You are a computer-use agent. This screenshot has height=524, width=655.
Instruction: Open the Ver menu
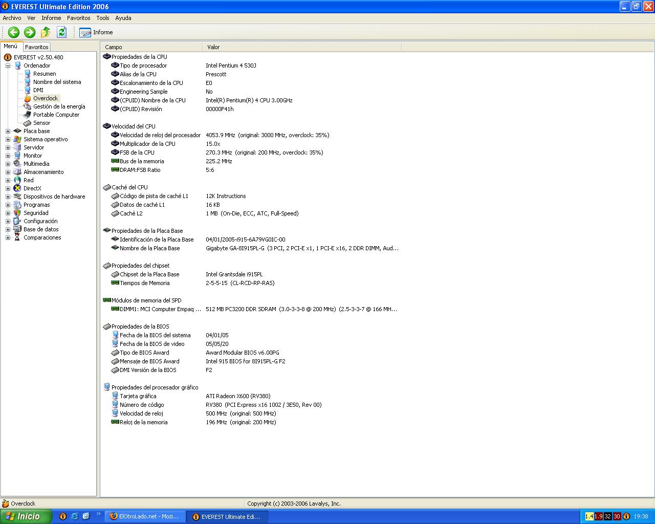coord(31,18)
